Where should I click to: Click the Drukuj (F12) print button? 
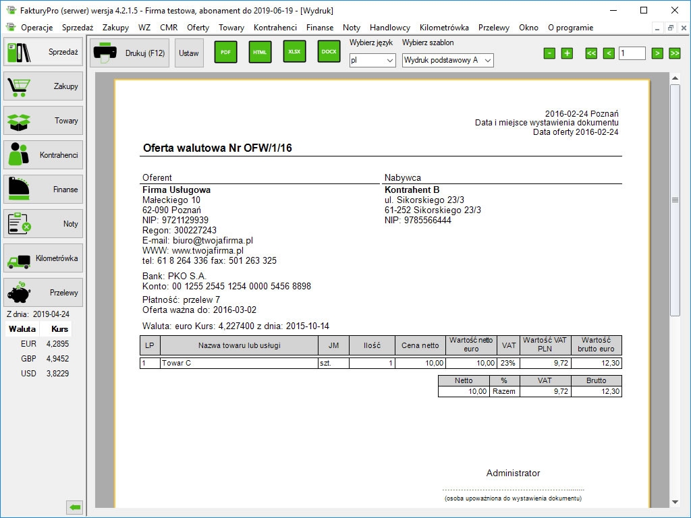130,53
